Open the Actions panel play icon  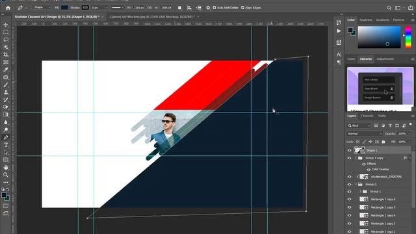[339, 31]
